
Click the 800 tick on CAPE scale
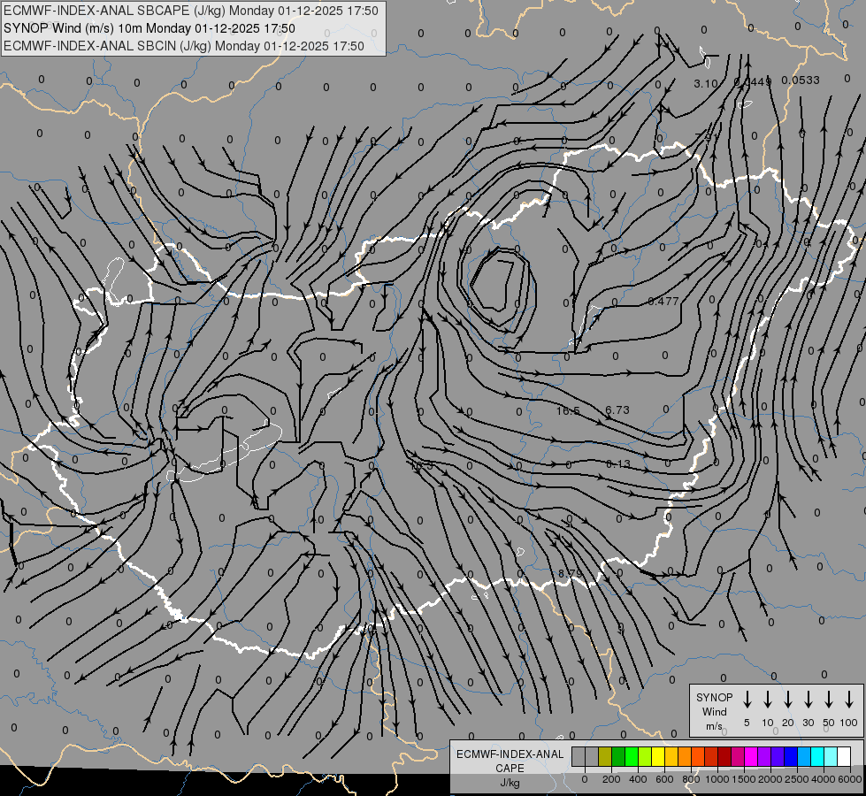(x=691, y=779)
